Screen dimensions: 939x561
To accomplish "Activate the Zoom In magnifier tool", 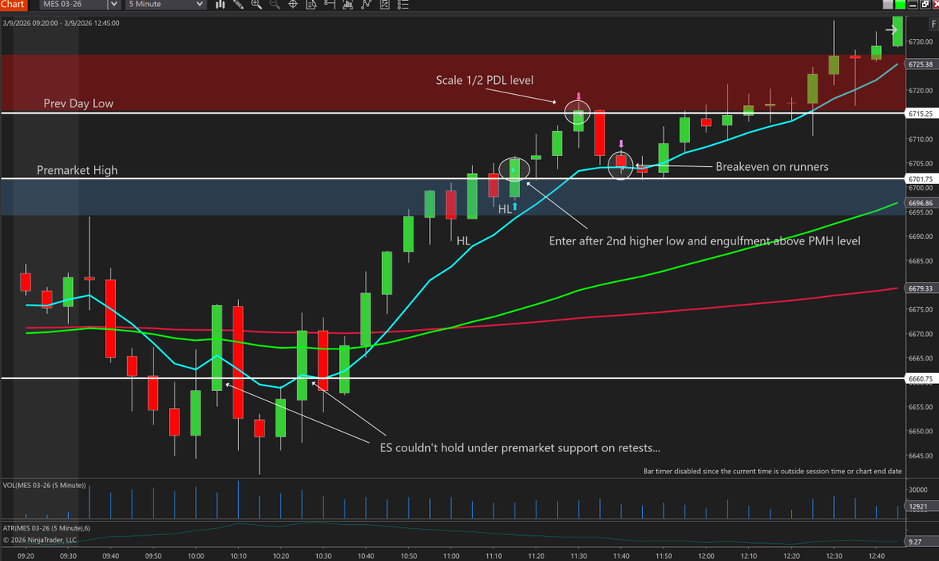I will coord(256,5).
